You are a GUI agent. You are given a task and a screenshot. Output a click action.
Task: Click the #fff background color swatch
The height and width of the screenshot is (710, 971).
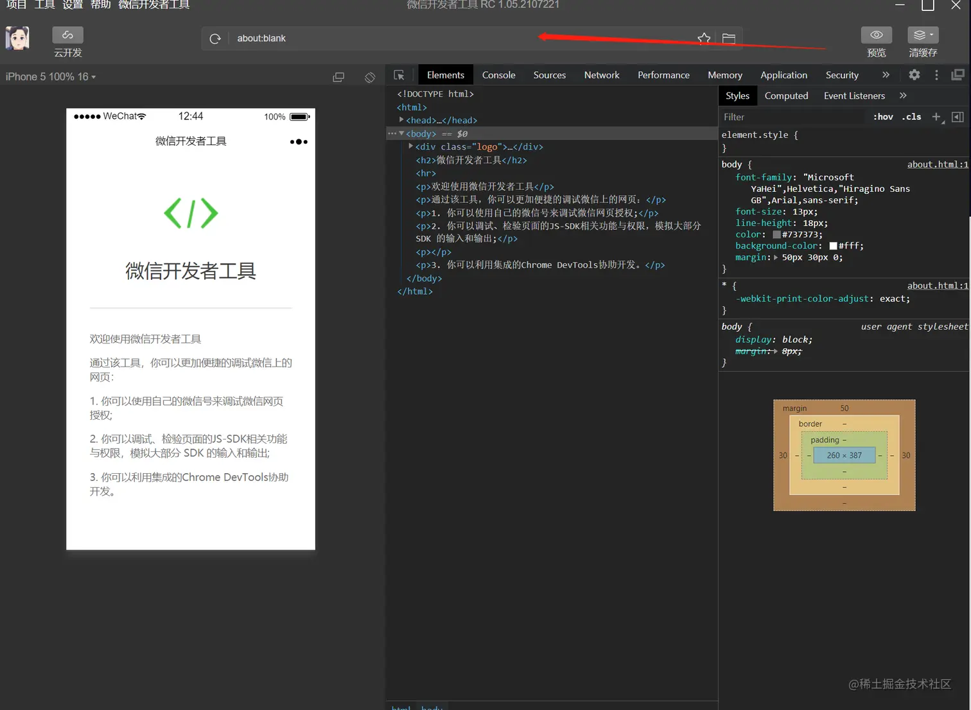tap(833, 246)
